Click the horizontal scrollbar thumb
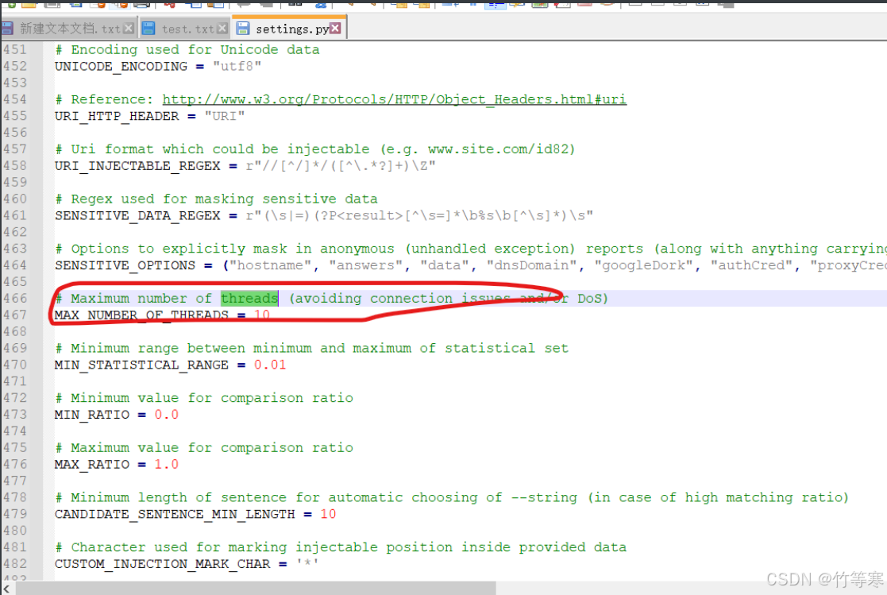Screen dimensions: 887x595 [x=254, y=588]
